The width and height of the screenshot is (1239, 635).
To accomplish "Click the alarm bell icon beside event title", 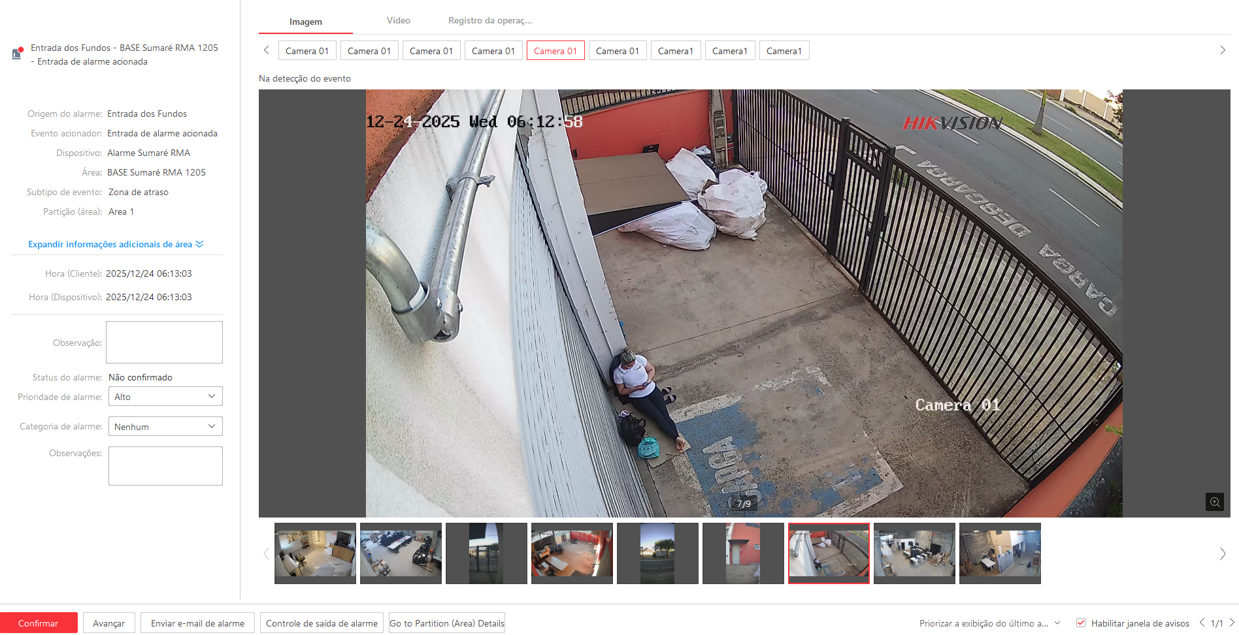I will [18, 53].
